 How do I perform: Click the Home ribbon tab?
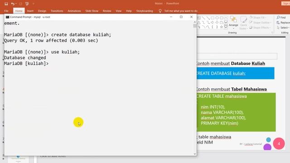point(19,11)
